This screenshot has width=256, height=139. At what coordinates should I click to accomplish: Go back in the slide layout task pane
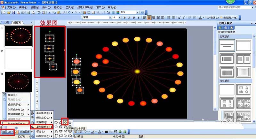click(x=220, y=28)
